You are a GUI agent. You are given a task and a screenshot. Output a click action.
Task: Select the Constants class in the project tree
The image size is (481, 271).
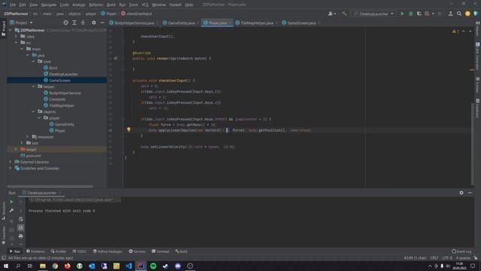pyautogui.click(x=57, y=99)
